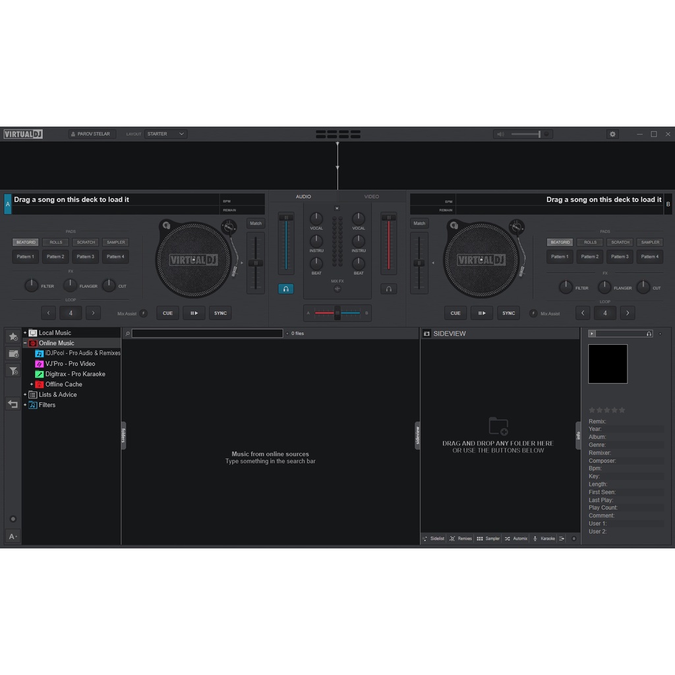Click the A+ font size icon at bottom left
This screenshot has height=675, width=675.
click(x=13, y=536)
